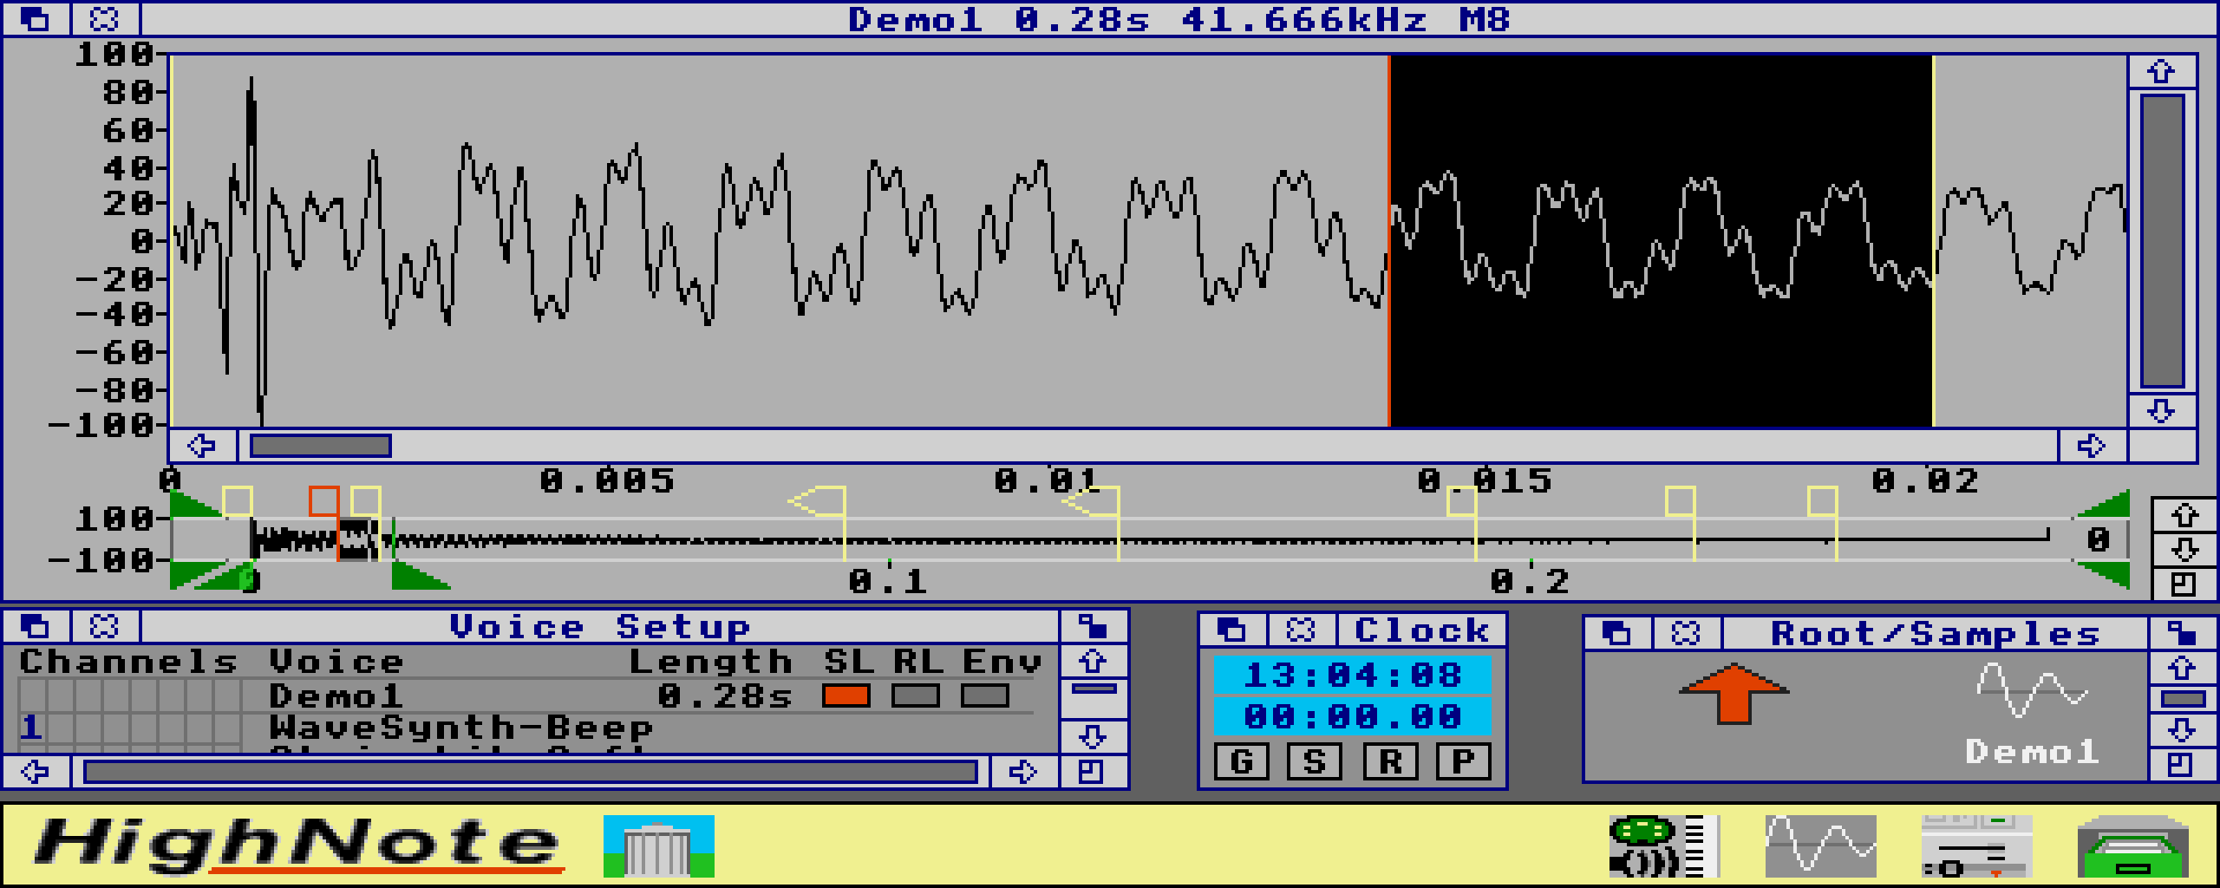Open the keyboard speaker icon

pyautogui.click(x=1664, y=846)
